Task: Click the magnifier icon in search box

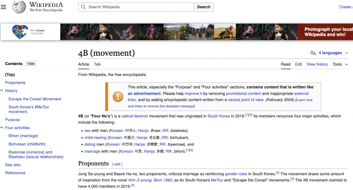Action: click(83, 7)
